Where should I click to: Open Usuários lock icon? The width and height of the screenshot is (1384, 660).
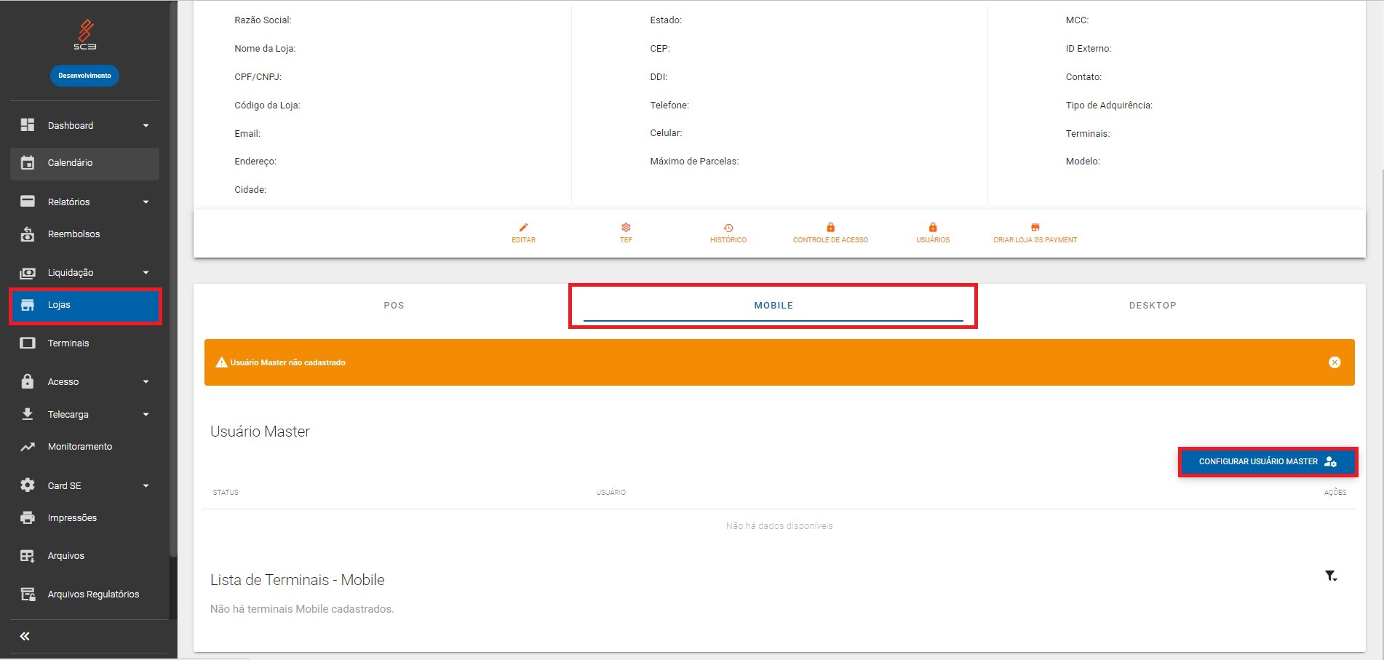[x=933, y=228]
